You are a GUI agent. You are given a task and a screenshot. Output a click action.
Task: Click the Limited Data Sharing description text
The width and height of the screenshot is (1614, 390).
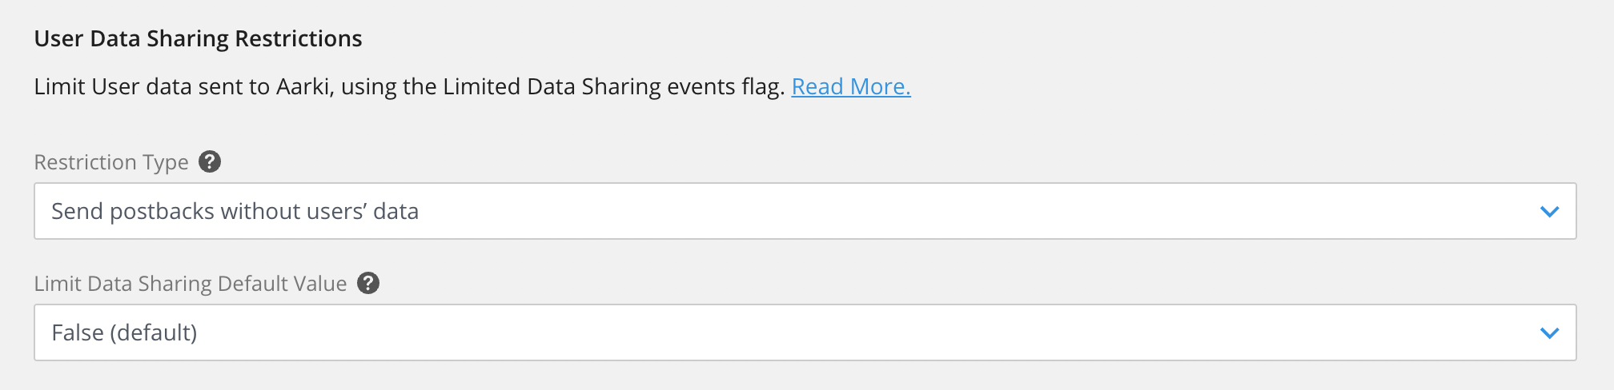409,86
